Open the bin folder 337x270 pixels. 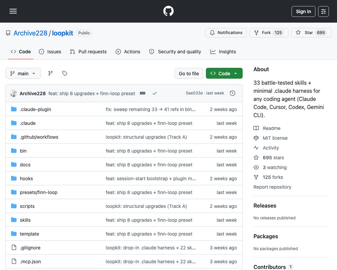point(23,151)
